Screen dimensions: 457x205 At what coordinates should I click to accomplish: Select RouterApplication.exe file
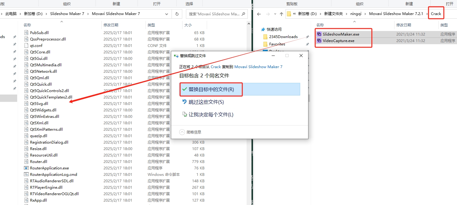[x=49, y=168]
